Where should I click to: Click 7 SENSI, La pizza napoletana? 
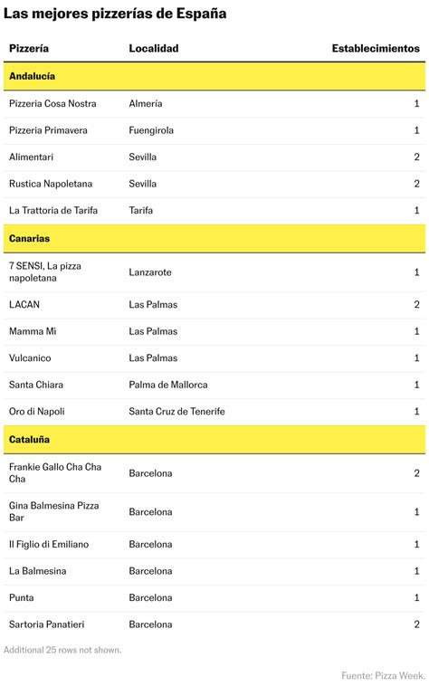coord(45,272)
